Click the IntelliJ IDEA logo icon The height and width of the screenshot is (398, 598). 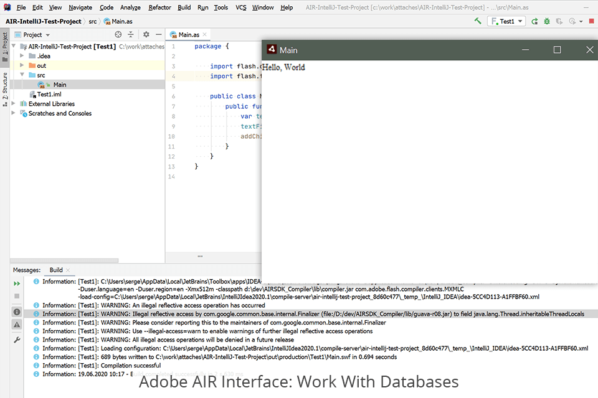7,7
